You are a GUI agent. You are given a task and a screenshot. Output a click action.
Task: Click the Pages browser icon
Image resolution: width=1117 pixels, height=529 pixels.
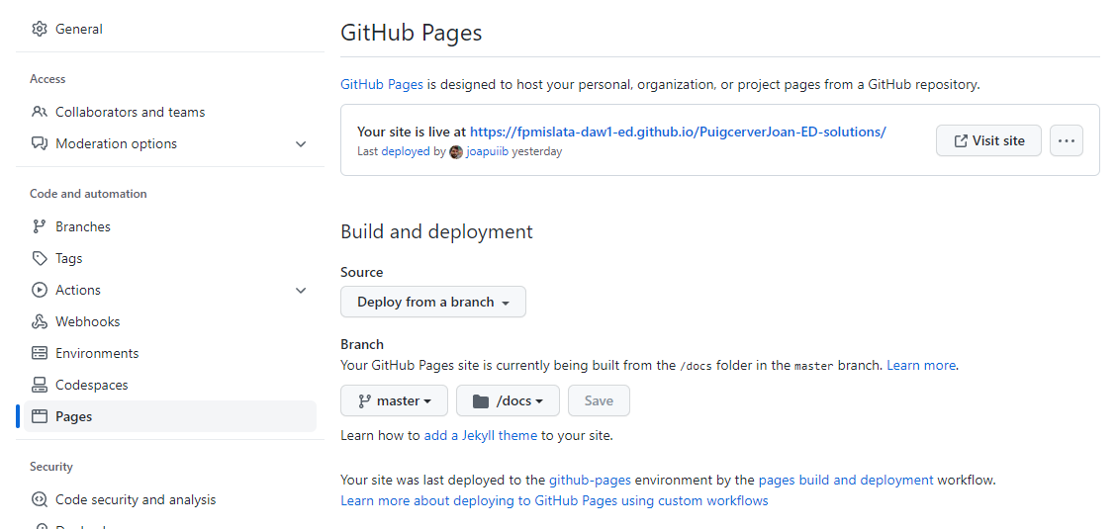tap(40, 416)
